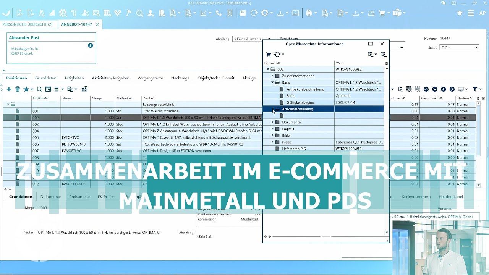Open the settings gear in main toolbar
The image size is (489, 275).
pyautogui.click(x=264, y=13)
